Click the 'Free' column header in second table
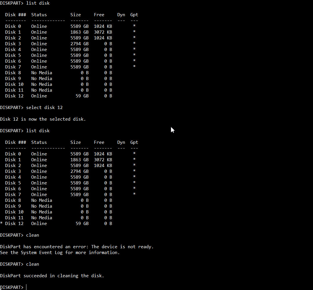Viewport: 313px width, 290px height. (99, 142)
